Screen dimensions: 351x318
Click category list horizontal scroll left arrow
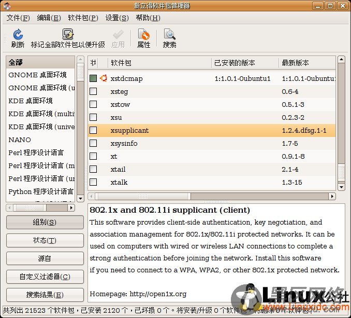pyautogui.click(x=10, y=208)
